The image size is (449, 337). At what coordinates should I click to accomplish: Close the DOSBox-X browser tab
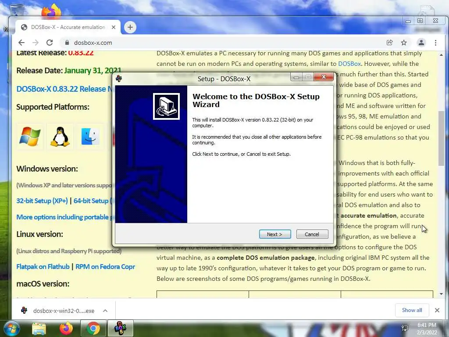pos(114,27)
